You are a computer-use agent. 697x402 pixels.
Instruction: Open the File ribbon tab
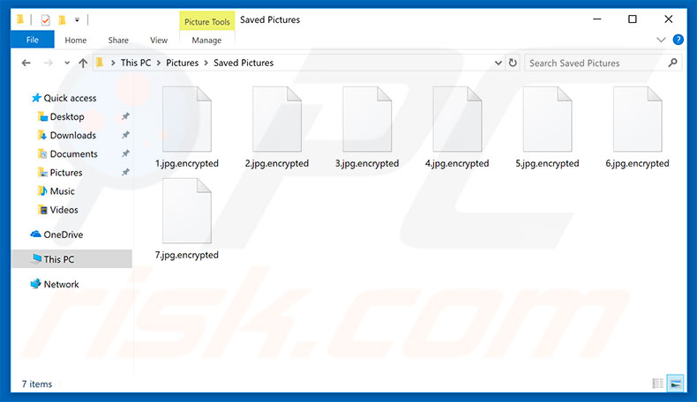click(x=33, y=40)
